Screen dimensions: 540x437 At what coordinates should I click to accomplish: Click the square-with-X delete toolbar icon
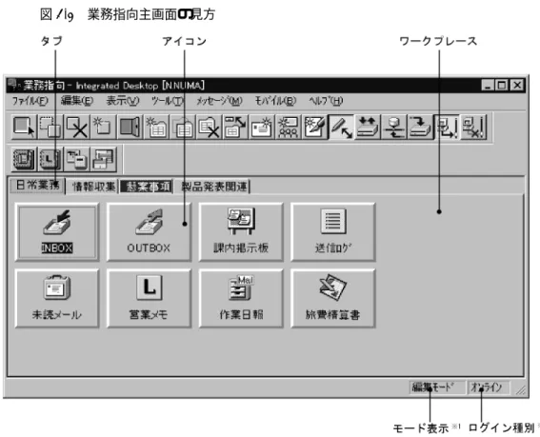(77, 127)
